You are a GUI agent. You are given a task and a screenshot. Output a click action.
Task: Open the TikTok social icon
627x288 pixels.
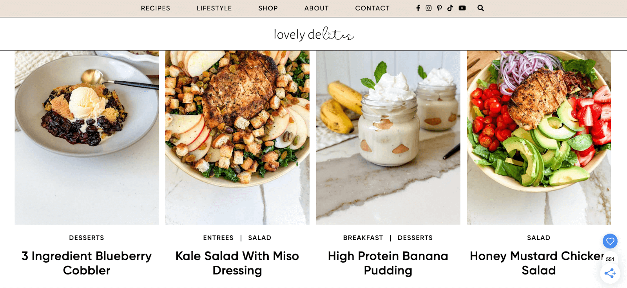450,8
